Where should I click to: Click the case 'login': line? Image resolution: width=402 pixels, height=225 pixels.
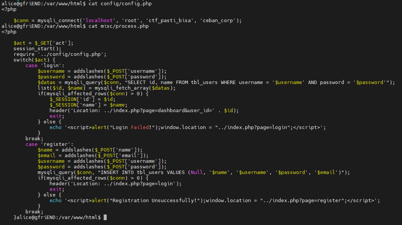point(45,66)
